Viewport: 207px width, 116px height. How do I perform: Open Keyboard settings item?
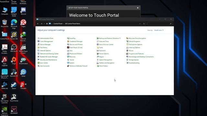point(101,51)
